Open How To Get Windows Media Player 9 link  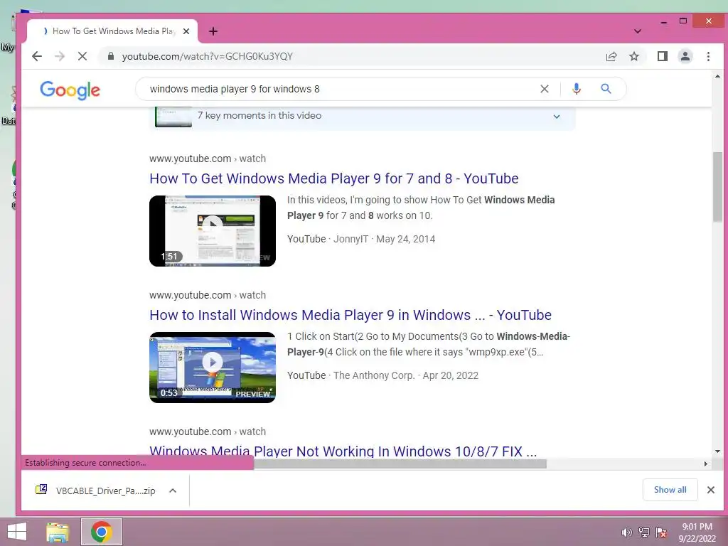point(334,178)
